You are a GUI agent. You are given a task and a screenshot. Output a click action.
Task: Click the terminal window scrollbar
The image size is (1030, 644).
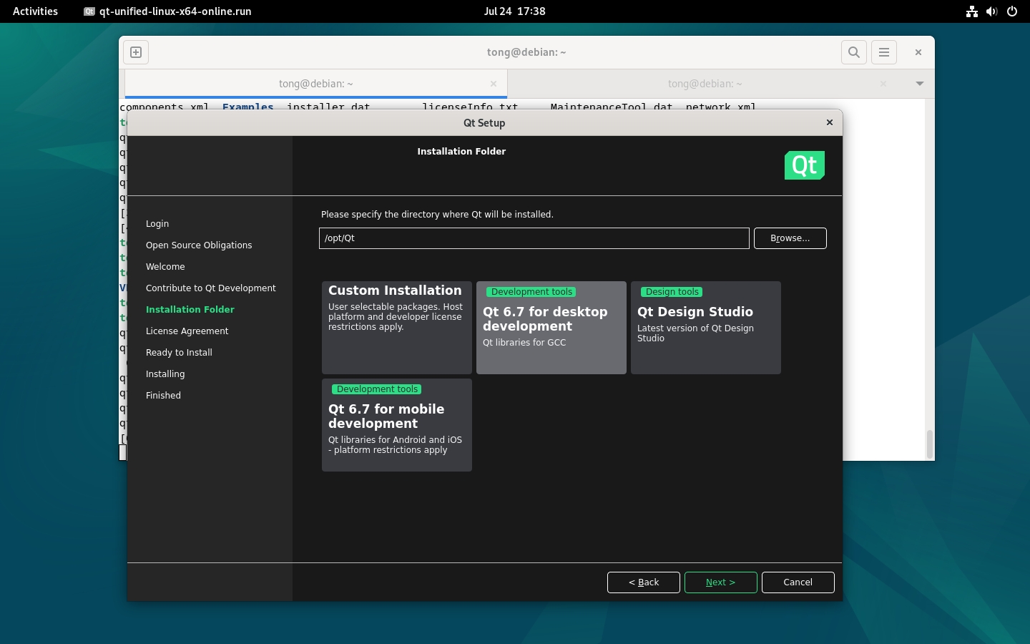929,444
